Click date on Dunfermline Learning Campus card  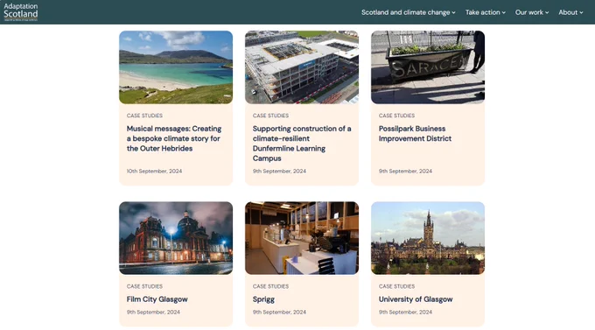point(279,172)
